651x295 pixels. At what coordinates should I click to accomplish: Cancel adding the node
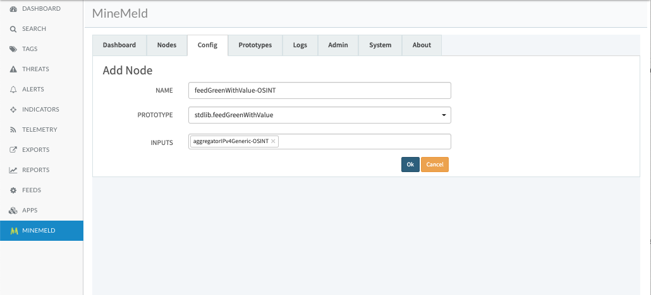(x=435, y=165)
